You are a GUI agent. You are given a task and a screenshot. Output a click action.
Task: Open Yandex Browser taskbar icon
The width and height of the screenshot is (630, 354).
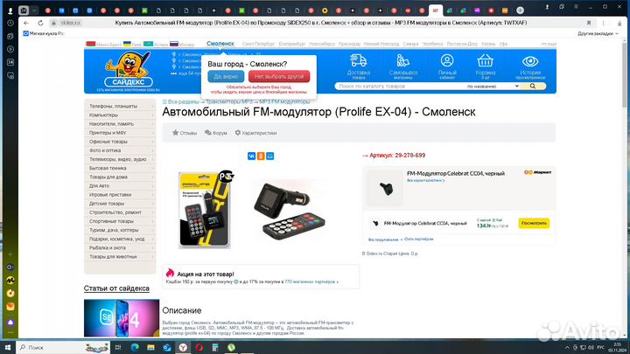183,347
